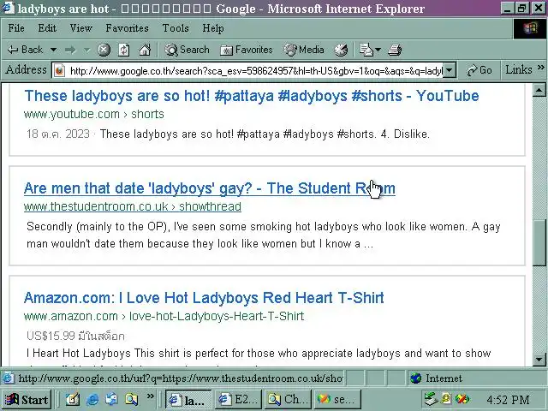Open the Back button history dropdown arrow
548x411 pixels.
[x=53, y=50]
